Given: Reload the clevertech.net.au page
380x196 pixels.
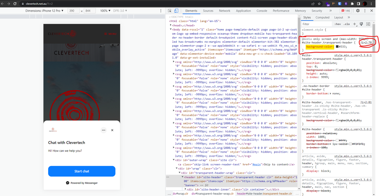Looking at the screenshot, I should (x=15, y=4).
